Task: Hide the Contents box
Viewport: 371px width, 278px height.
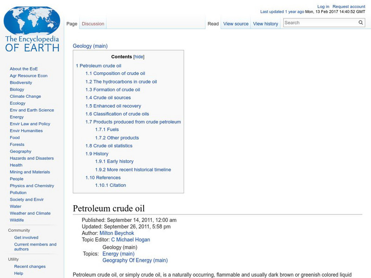Action: click(138, 56)
